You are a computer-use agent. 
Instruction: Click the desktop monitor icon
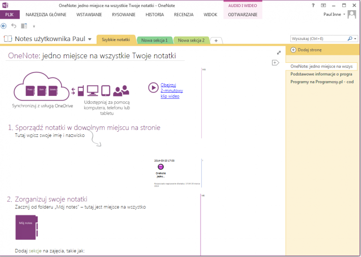click(93, 90)
